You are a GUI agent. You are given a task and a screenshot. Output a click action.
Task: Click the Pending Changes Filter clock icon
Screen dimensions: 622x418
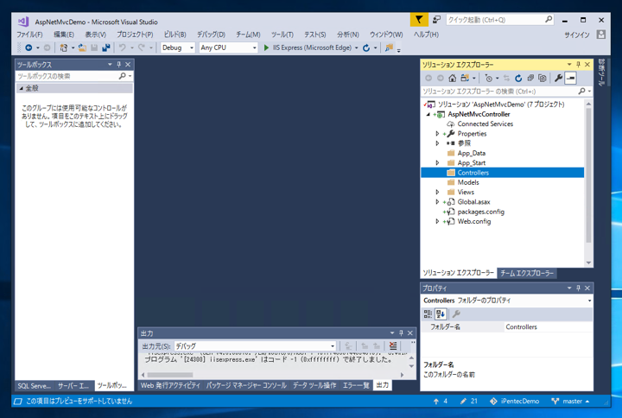(489, 78)
